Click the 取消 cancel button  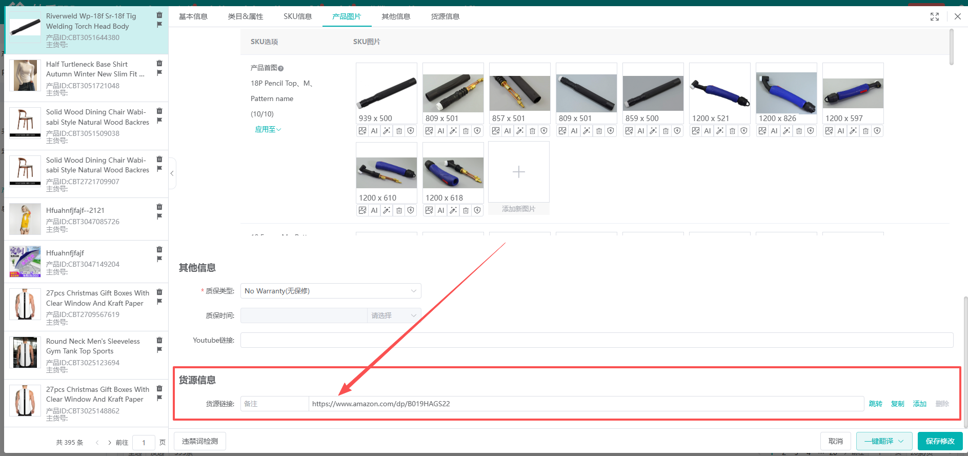tap(836, 441)
